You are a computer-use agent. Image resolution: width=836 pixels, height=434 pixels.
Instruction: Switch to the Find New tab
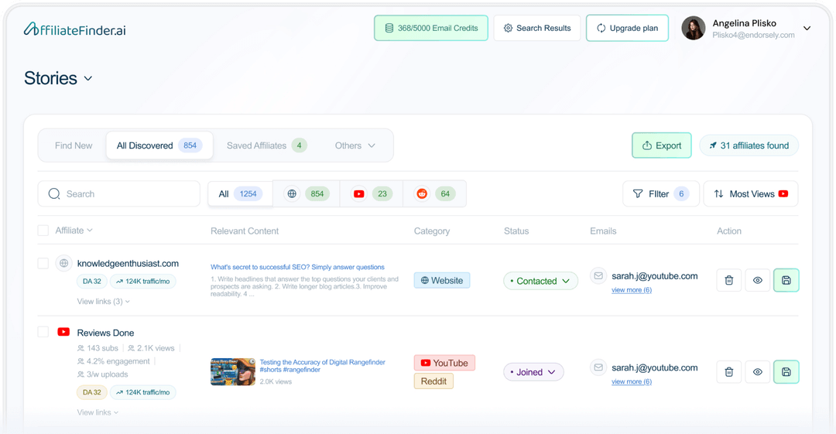tap(74, 145)
